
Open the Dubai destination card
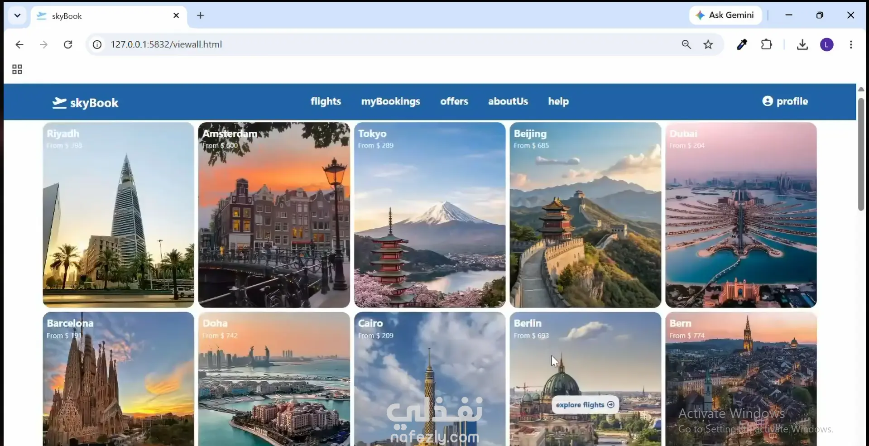pyautogui.click(x=741, y=215)
